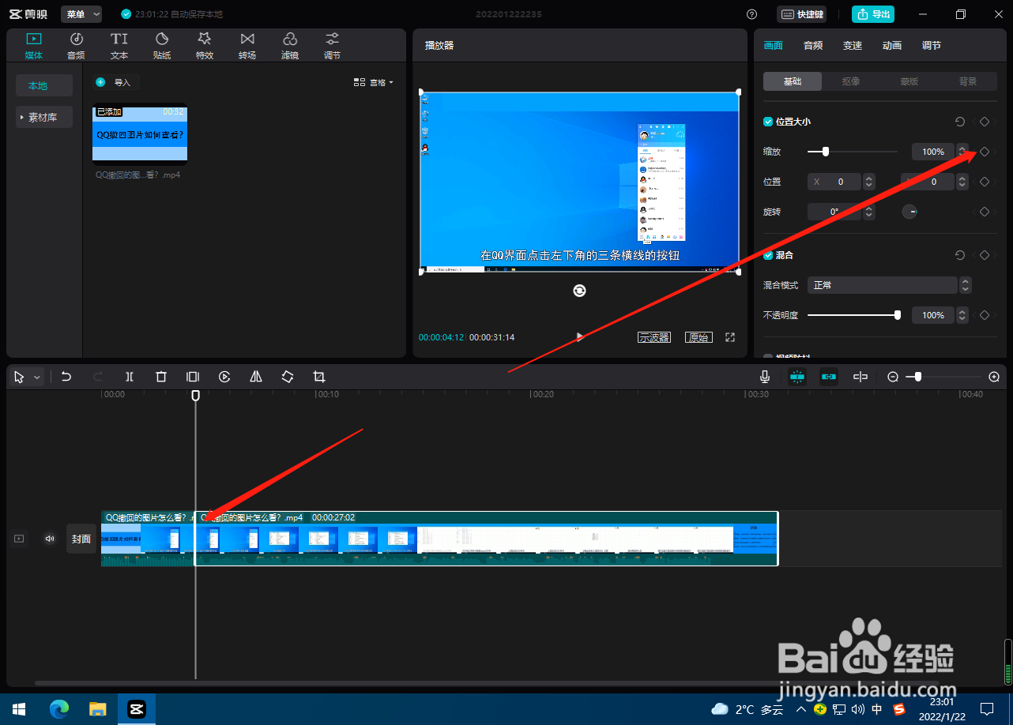This screenshot has width=1013, height=725.
Task: Select the 本地 local media category
Action: pos(43,85)
